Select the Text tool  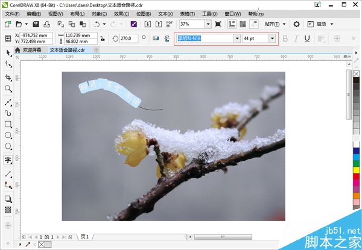(8, 160)
